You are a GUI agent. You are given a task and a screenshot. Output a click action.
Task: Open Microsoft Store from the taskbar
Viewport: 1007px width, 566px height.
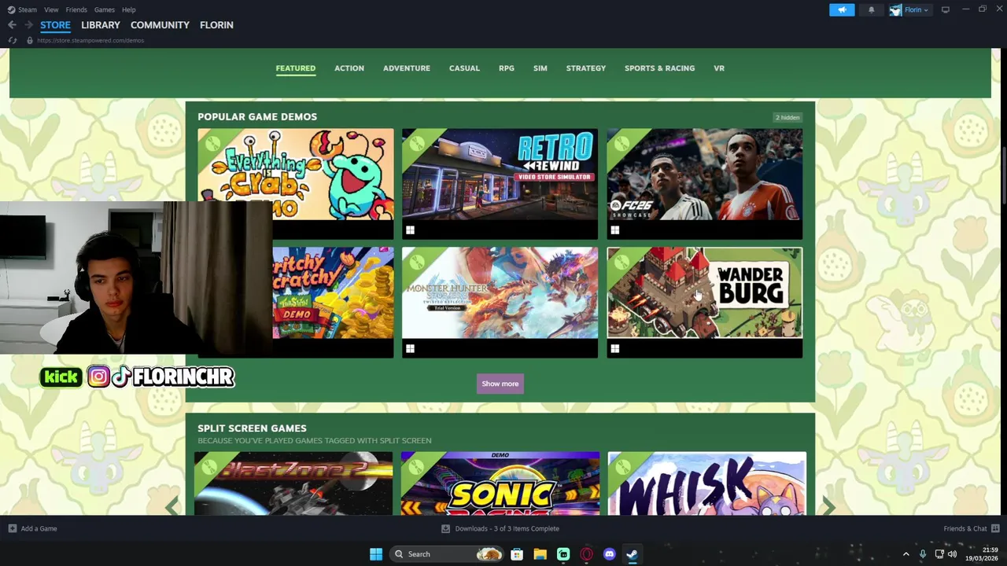[x=517, y=554]
